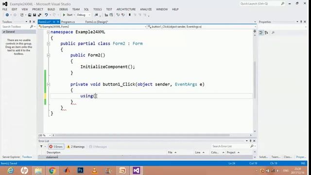This screenshot has width=311, height=175.
Task: Switch to the Program.cs tab
Action: [68, 22]
